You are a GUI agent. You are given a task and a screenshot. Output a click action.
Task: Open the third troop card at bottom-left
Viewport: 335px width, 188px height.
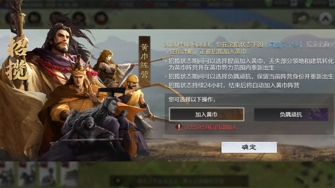48,174
